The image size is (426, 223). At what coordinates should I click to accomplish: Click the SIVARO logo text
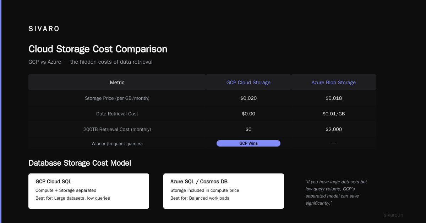pyautogui.click(x=44, y=29)
